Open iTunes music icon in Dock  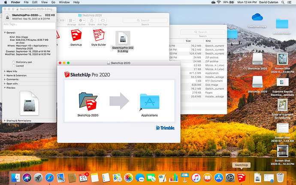coord(196,178)
